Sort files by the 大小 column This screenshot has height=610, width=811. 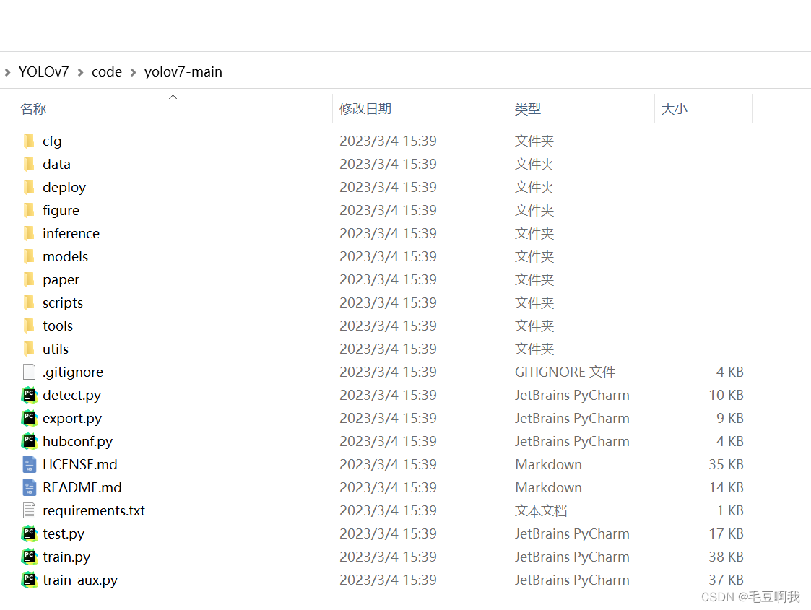click(674, 108)
